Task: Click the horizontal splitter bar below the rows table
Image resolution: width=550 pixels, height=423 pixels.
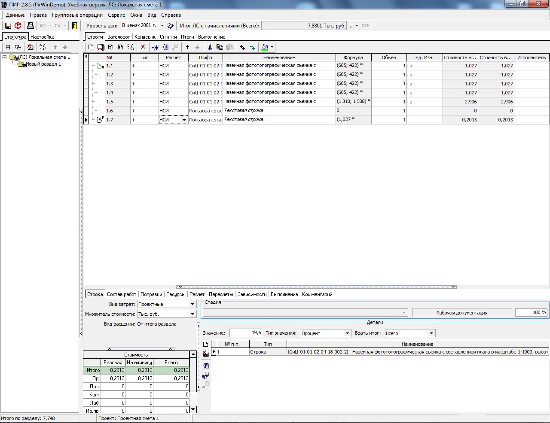Action: 316,287
